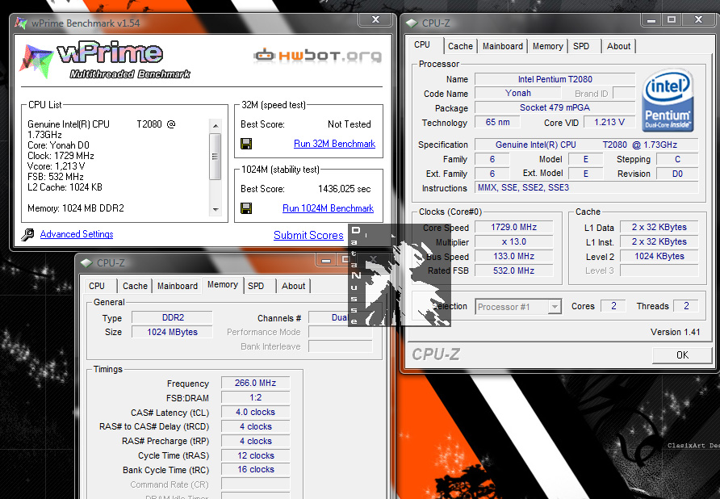Click the Revision D0 value field
The height and width of the screenshot is (499, 720).
tap(677, 174)
